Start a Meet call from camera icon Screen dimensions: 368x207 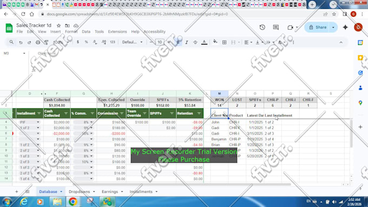(290, 28)
